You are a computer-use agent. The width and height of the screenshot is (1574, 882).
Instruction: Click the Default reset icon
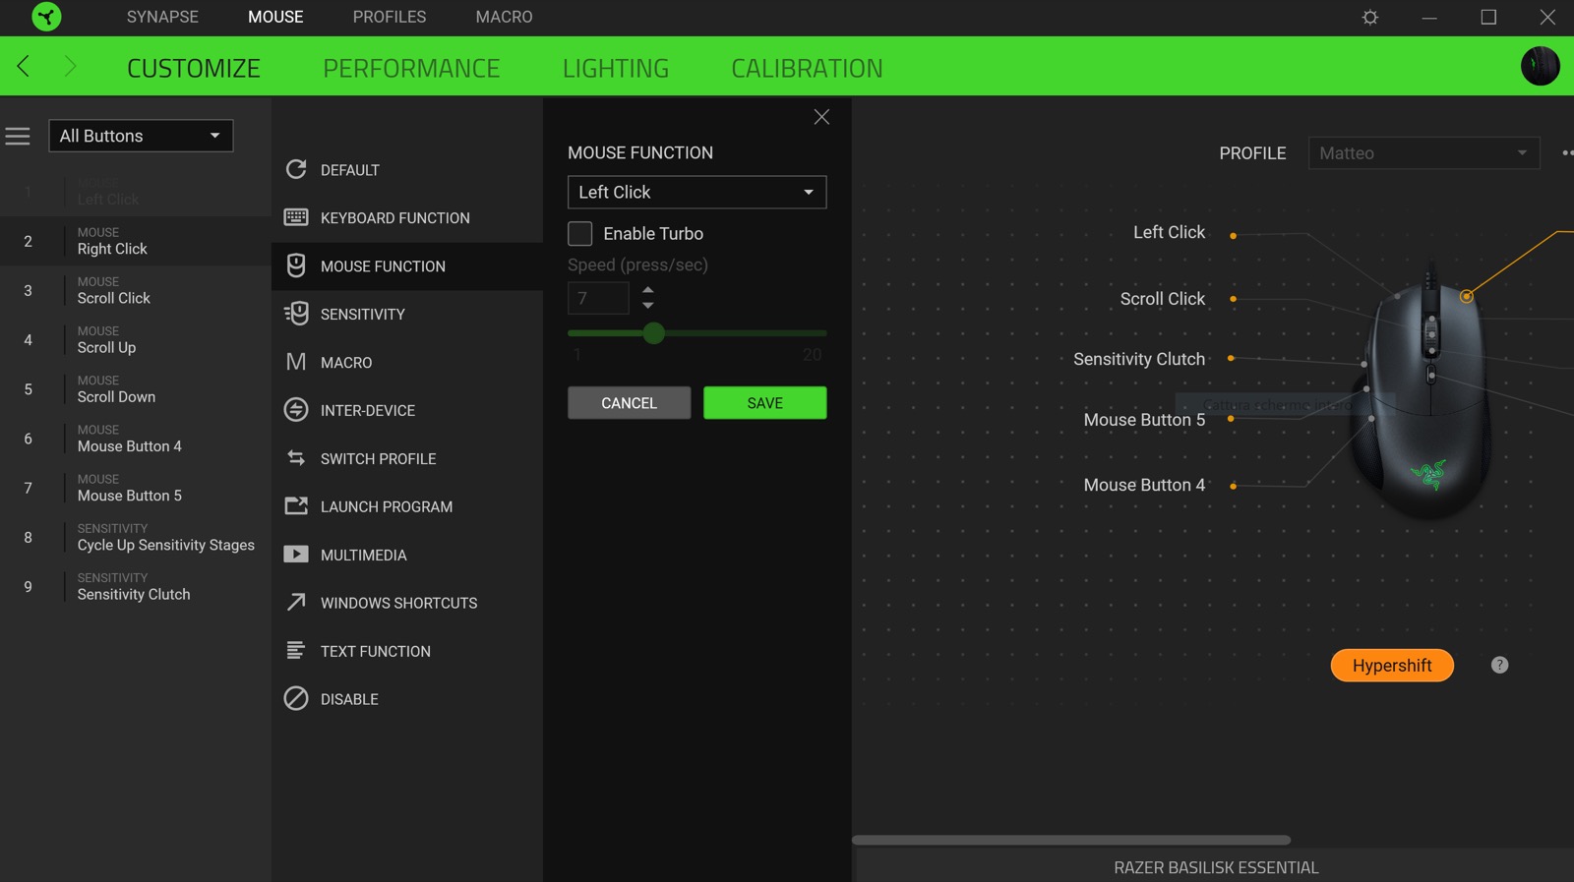tap(296, 169)
